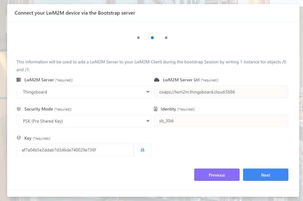Jump to the third wizard step dot
Screen dimensions: 303x201
[166, 38]
